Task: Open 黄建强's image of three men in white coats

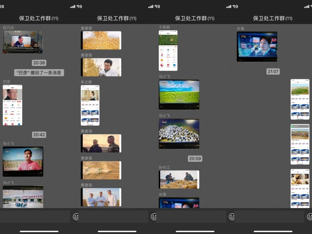Action: click(x=101, y=197)
